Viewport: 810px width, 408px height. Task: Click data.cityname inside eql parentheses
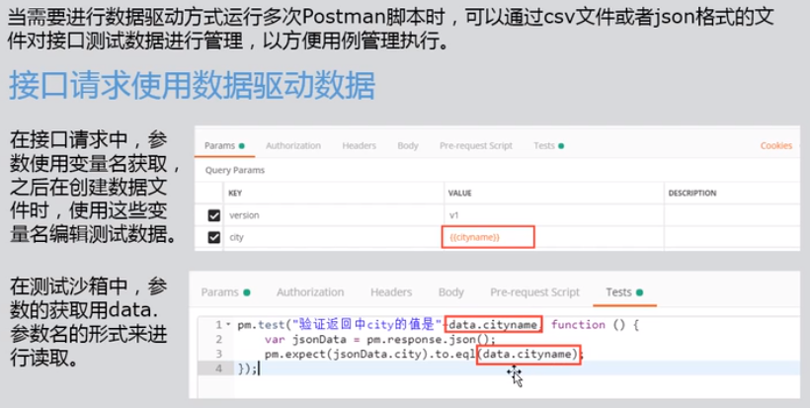coord(528,355)
